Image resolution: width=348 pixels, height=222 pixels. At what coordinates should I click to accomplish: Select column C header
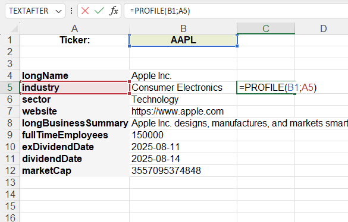click(x=266, y=28)
